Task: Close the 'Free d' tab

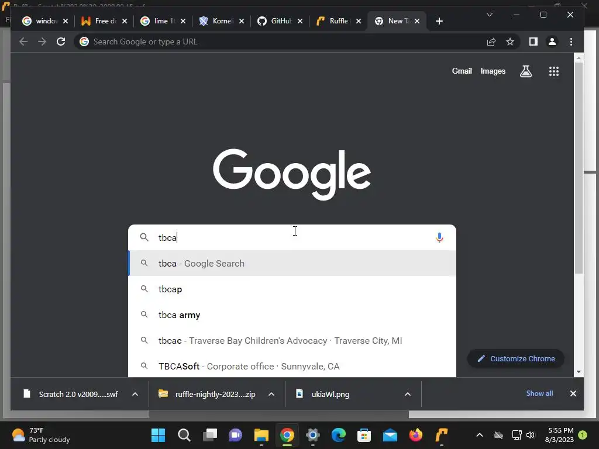Action: [125, 21]
